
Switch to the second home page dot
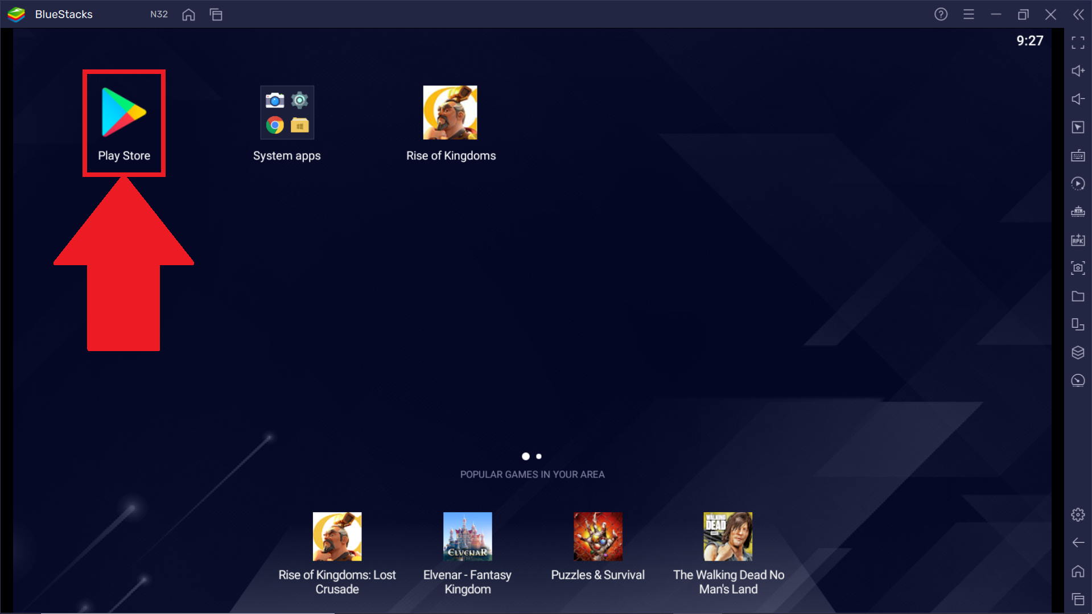[x=539, y=456]
